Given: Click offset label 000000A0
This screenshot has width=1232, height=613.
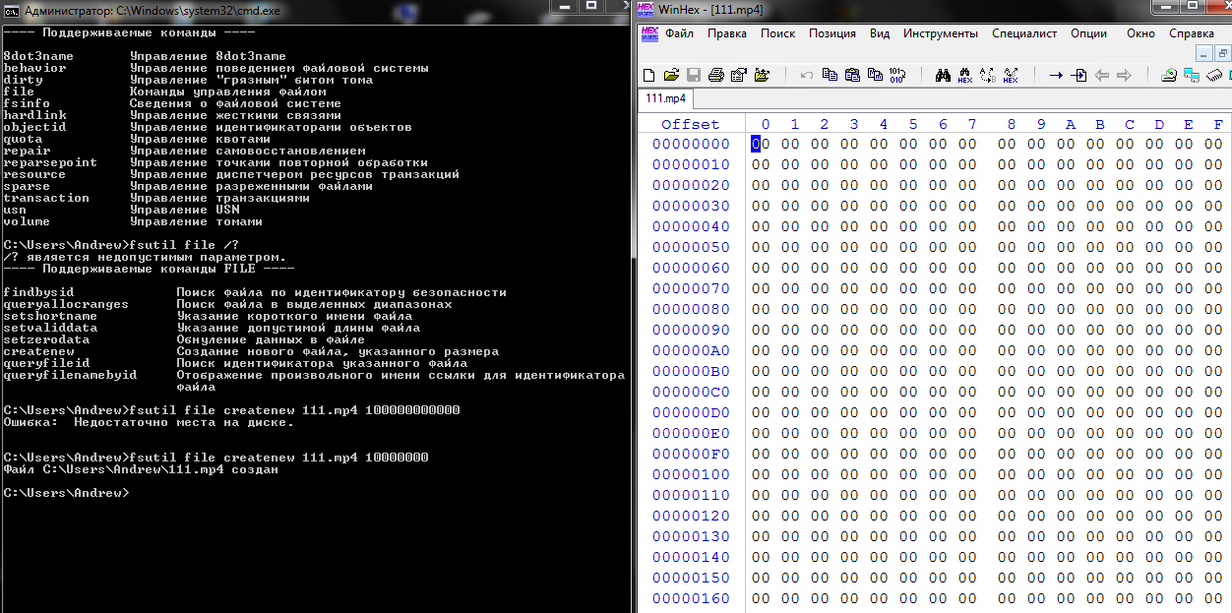Looking at the screenshot, I should click(691, 350).
